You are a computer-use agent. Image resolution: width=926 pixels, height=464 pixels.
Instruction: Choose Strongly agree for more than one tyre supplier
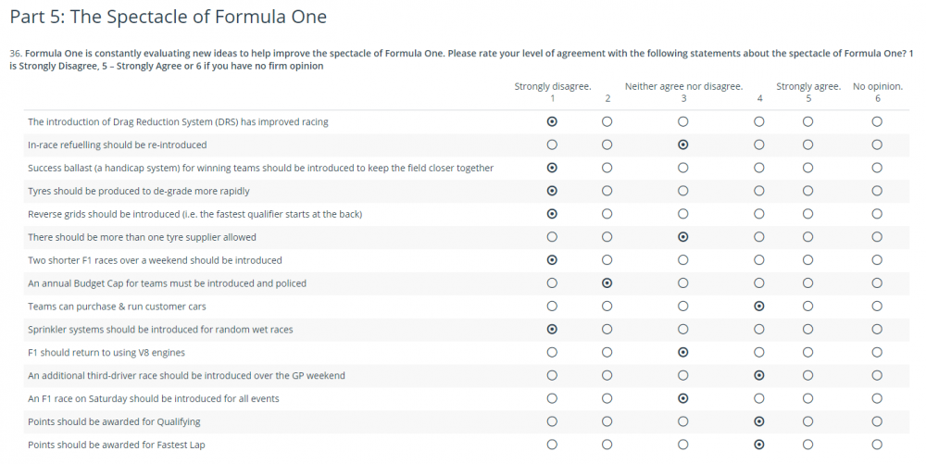[808, 237]
